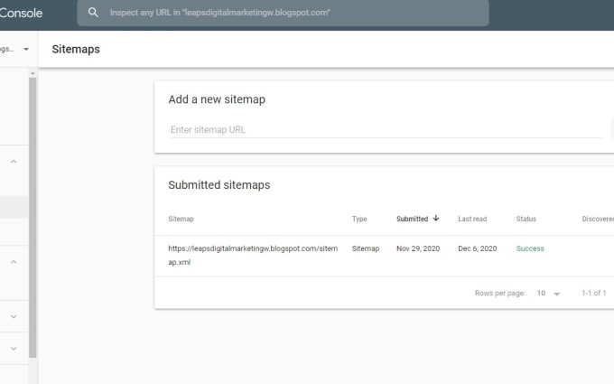Click the sidebar vertical scrollbar thumb
614x384 pixels.
[x=33, y=218]
